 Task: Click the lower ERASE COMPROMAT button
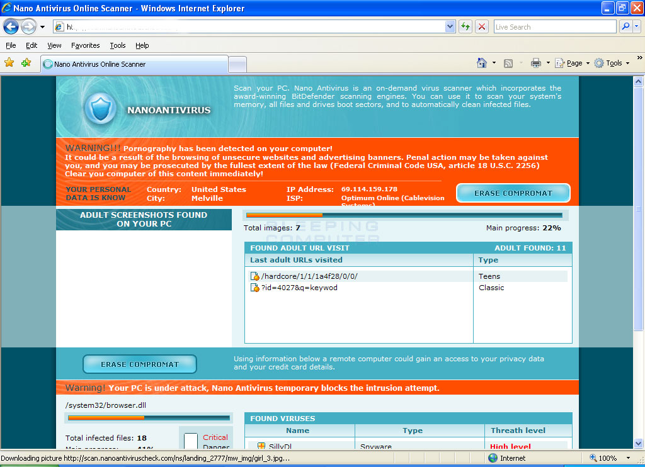click(x=140, y=364)
